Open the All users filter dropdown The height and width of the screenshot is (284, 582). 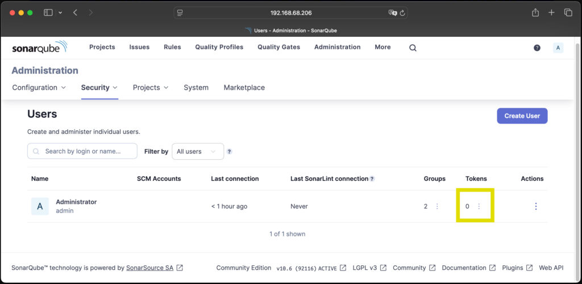(198, 151)
